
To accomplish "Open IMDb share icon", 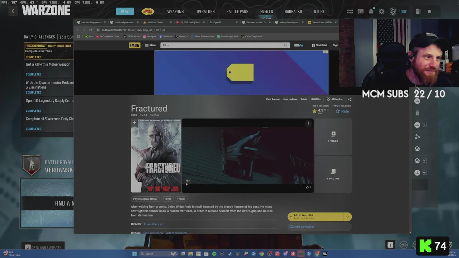I will [350, 99].
